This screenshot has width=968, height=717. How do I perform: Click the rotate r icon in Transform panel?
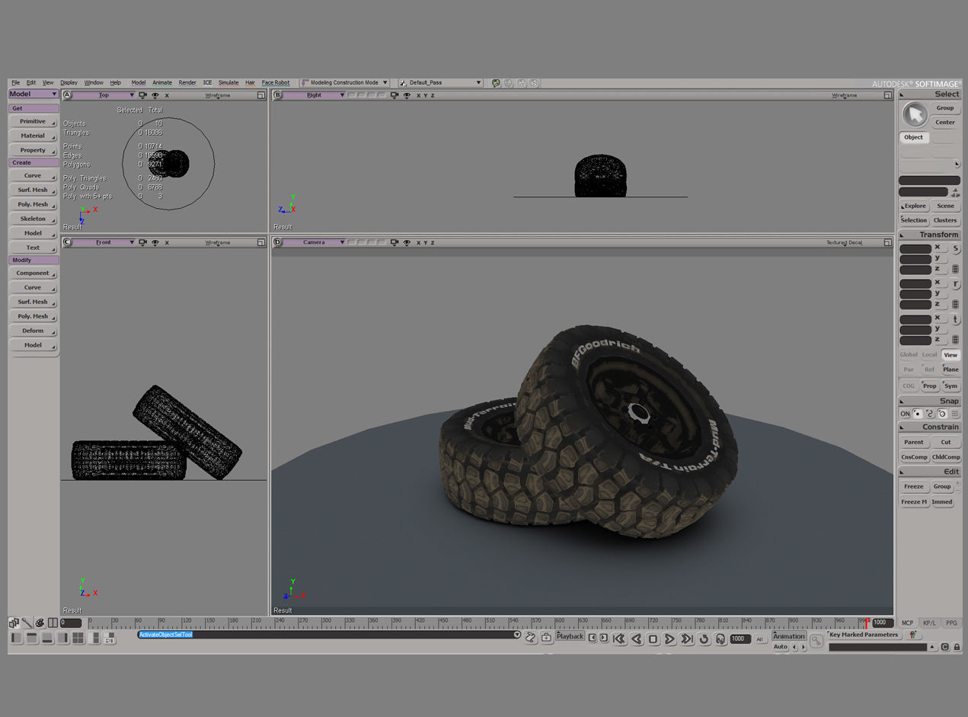point(956,284)
